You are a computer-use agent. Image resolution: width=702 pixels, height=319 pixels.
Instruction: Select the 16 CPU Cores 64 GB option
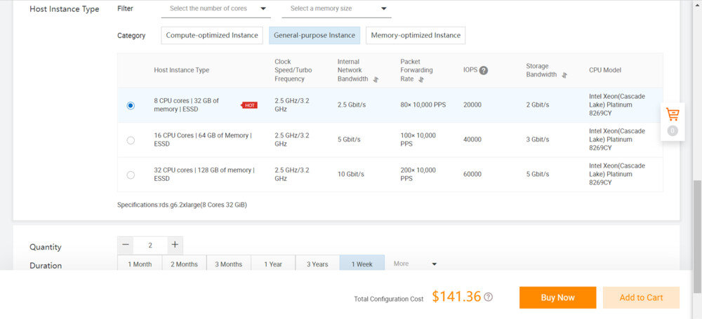pyautogui.click(x=131, y=140)
